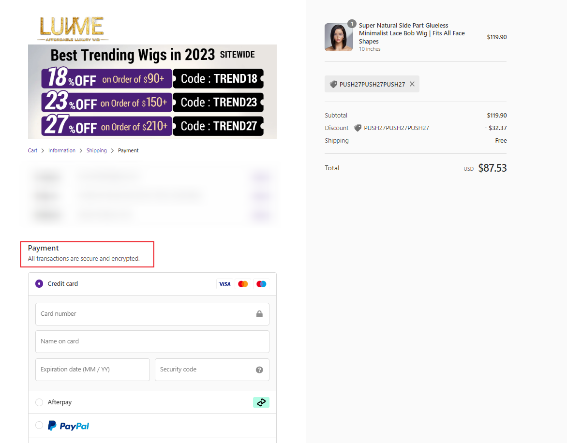Click the PayPal logo
This screenshot has height=443, width=567.
point(68,426)
